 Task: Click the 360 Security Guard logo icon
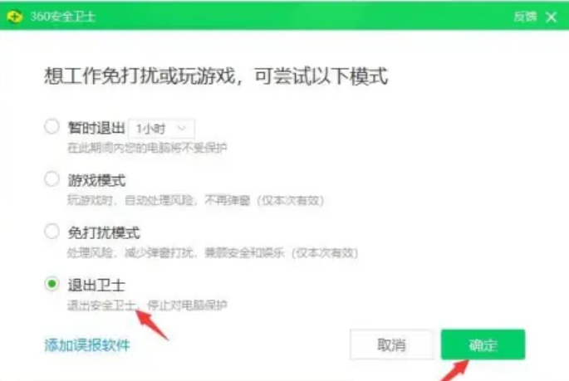[14, 17]
